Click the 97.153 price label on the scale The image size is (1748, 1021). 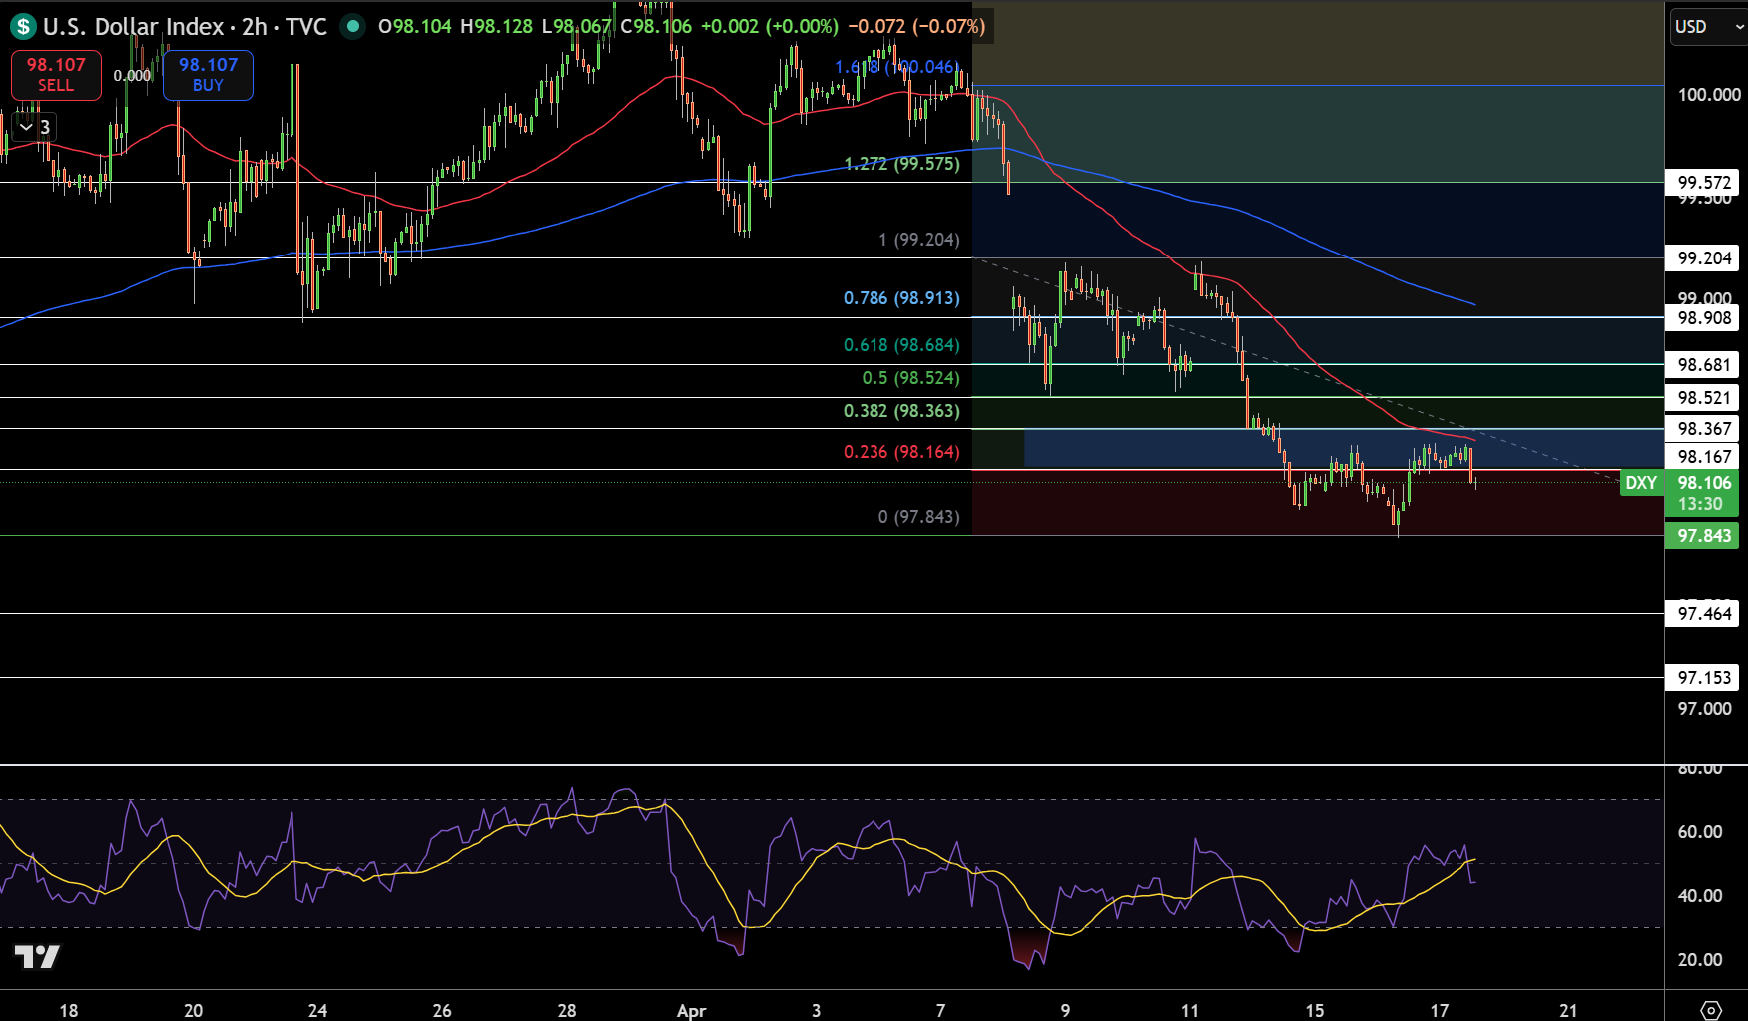click(x=1703, y=678)
